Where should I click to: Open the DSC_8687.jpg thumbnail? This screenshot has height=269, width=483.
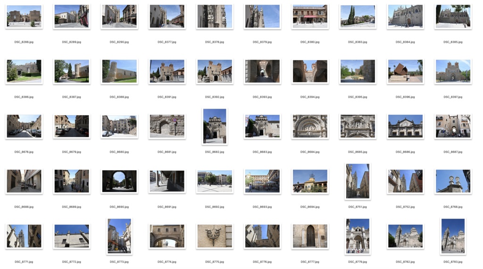tap(453, 126)
